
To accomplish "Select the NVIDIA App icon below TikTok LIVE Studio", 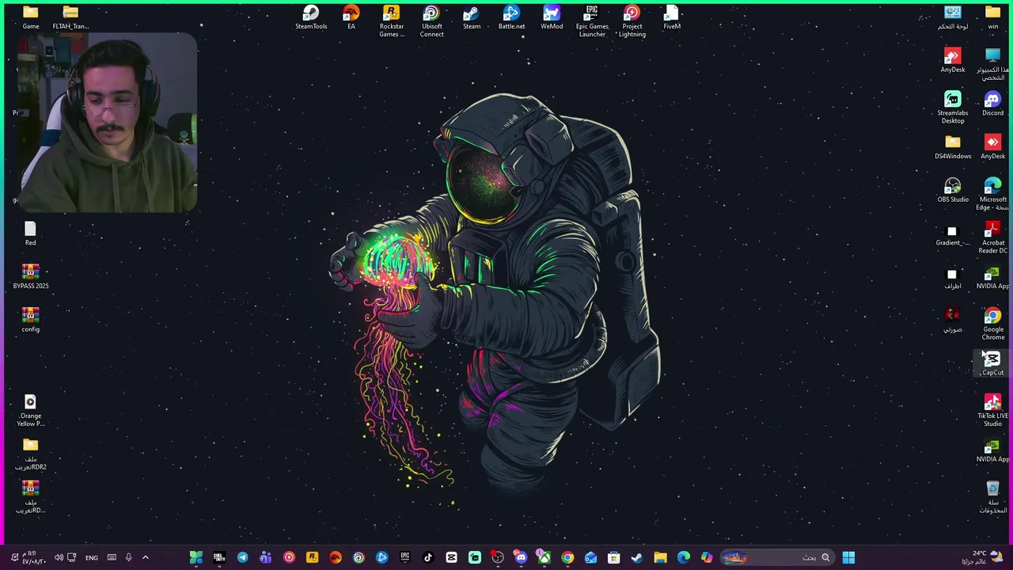I will click(x=992, y=450).
